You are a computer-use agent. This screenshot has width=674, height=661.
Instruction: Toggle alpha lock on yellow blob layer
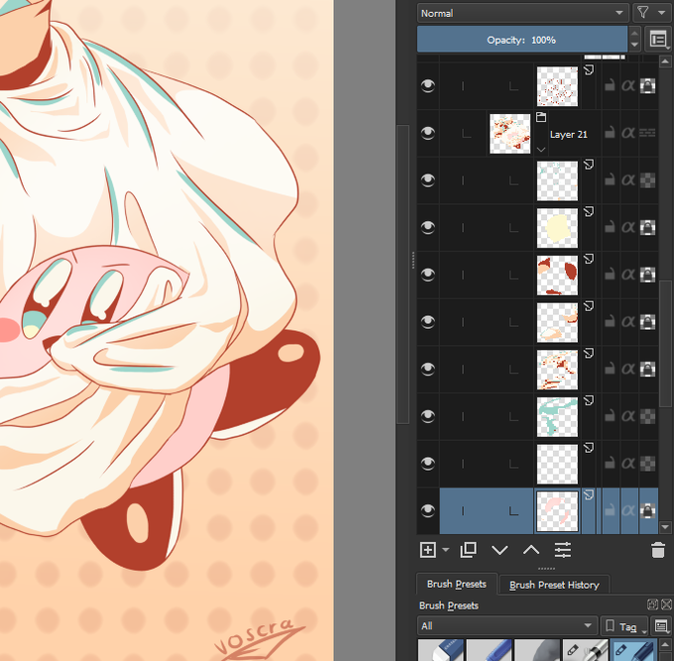(x=647, y=227)
